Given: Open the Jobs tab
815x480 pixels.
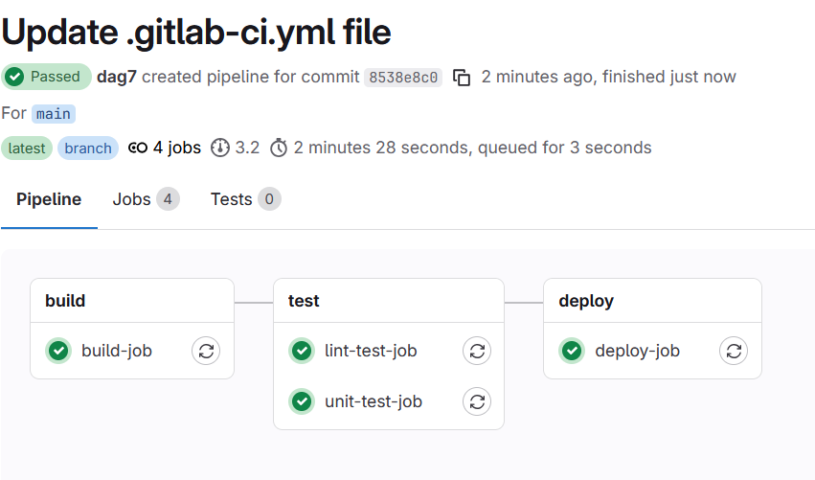Looking at the screenshot, I should [x=147, y=199].
